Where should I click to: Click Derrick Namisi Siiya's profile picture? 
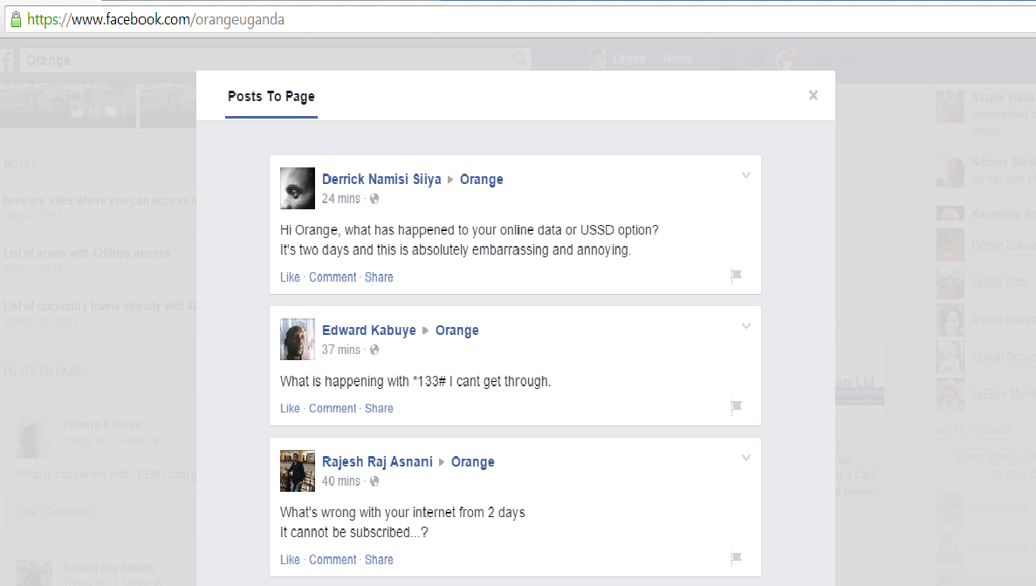click(298, 188)
